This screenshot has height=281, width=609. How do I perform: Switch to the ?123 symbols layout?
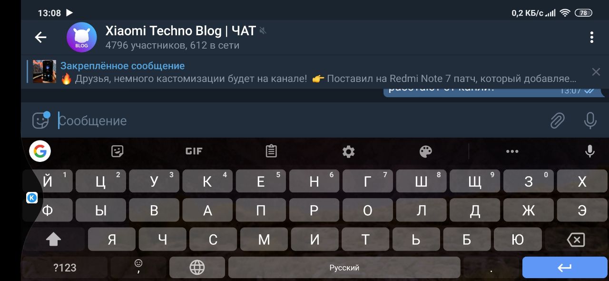(x=65, y=268)
